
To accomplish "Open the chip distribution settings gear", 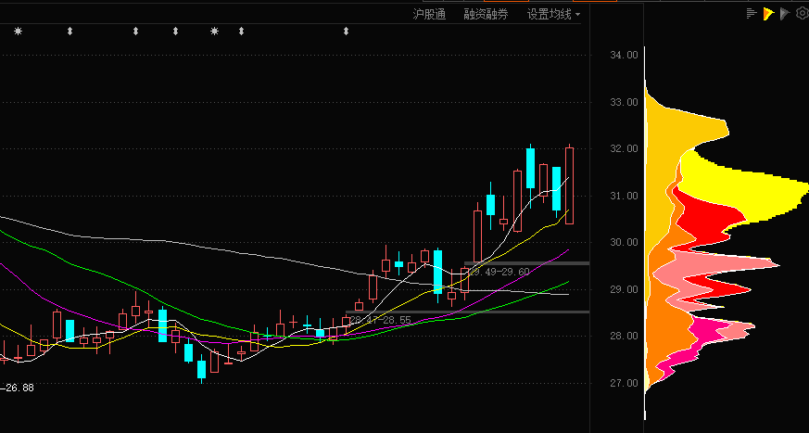I will click(x=803, y=14).
